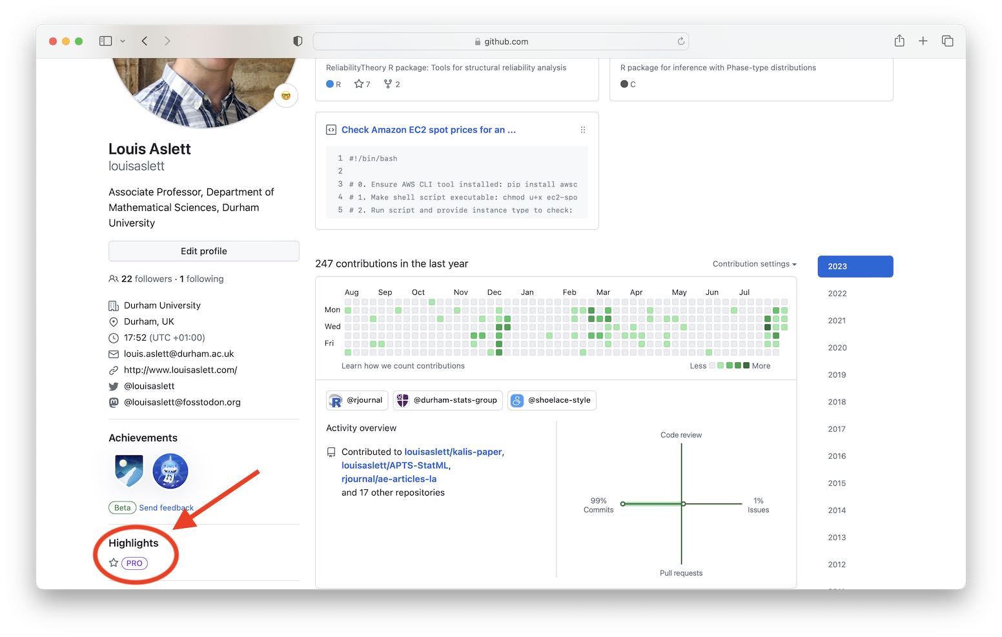The image size is (1002, 637).
Task: Toggle the @shoelace-style organization filter
Action: [552, 400]
